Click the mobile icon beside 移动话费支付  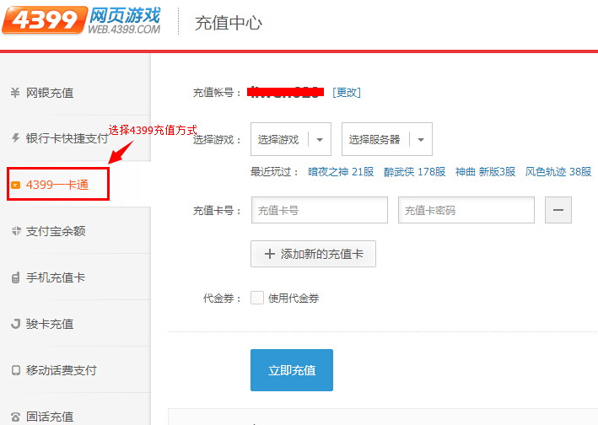tap(16, 370)
